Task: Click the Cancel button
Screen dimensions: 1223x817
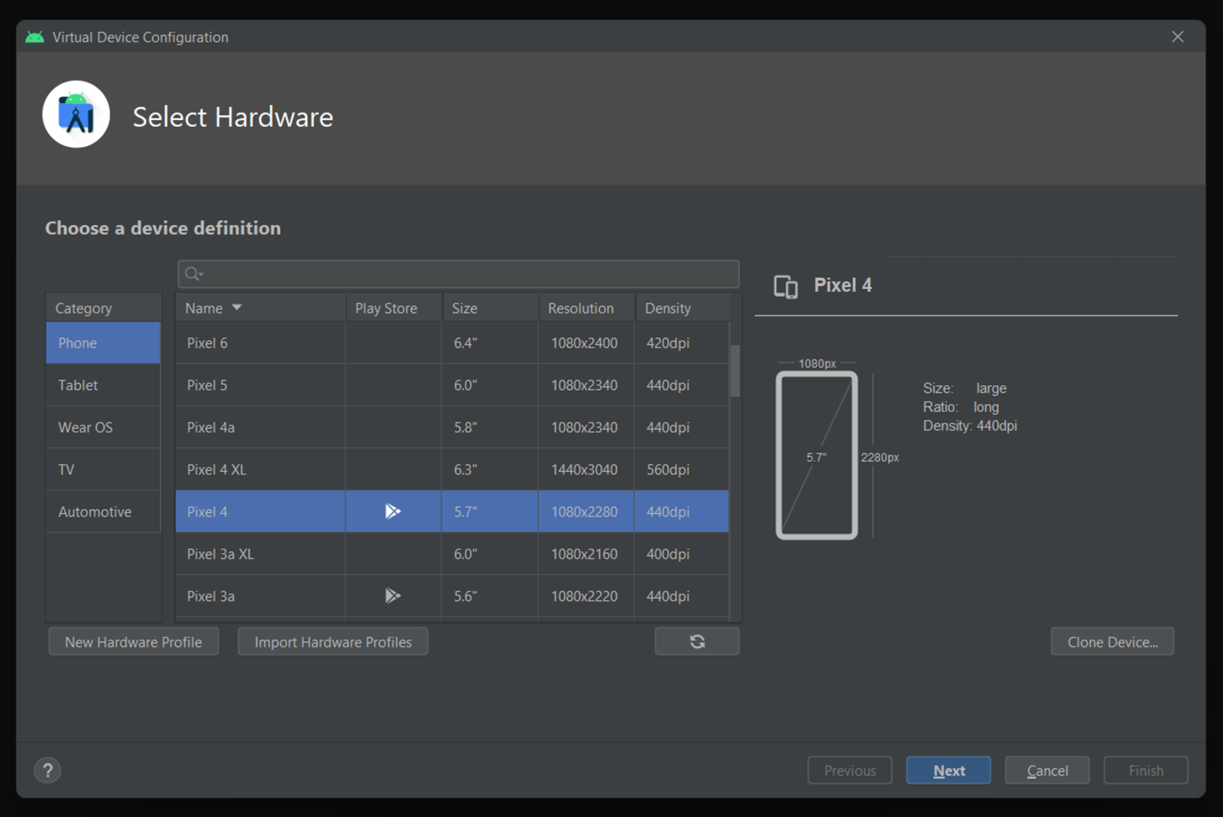Action: coord(1047,770)
